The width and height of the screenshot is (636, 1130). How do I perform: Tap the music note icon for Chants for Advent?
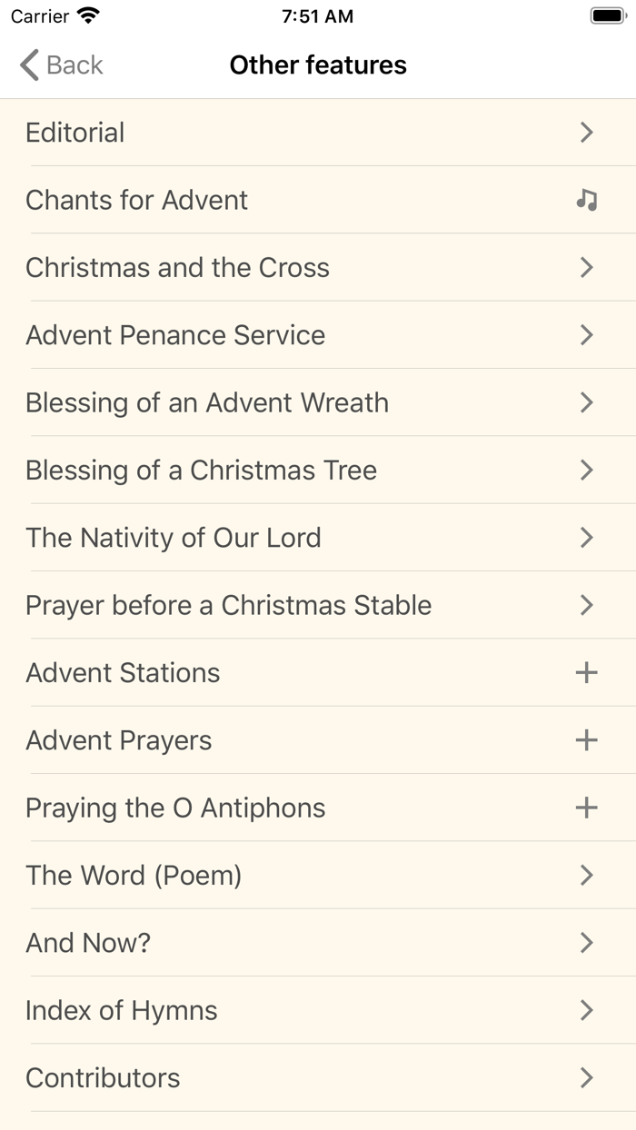pos(586,200)
